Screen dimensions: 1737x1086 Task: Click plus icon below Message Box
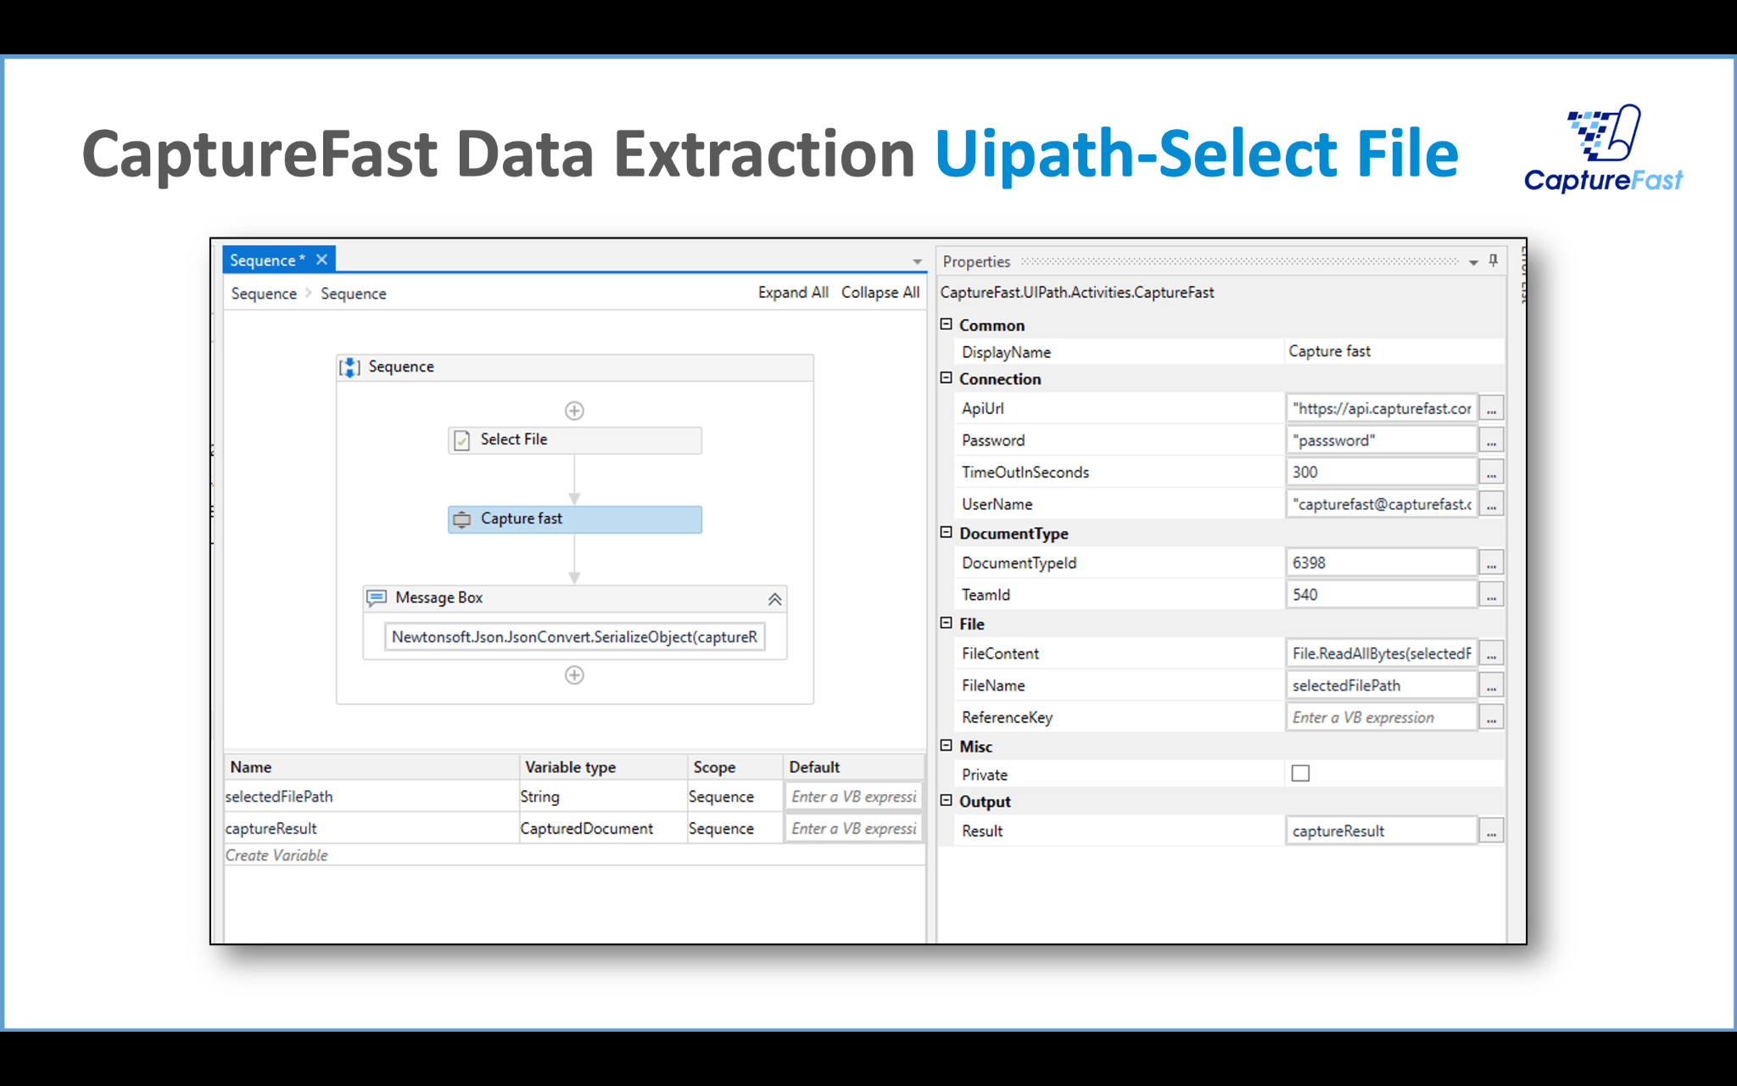[x=574, y=675]
